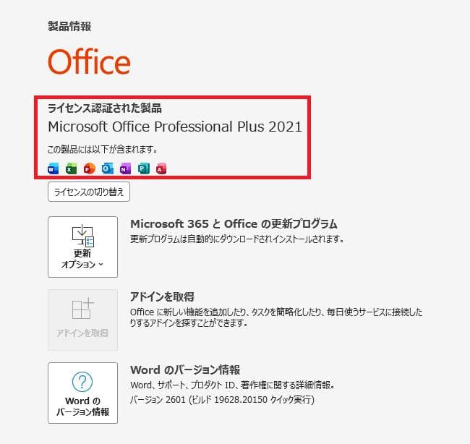Click the Word のバージョン情報 heading text
Viewport: 470px width, 444px height.
185,370
